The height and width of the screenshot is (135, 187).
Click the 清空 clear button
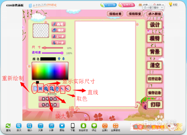[x=155, y=65]
